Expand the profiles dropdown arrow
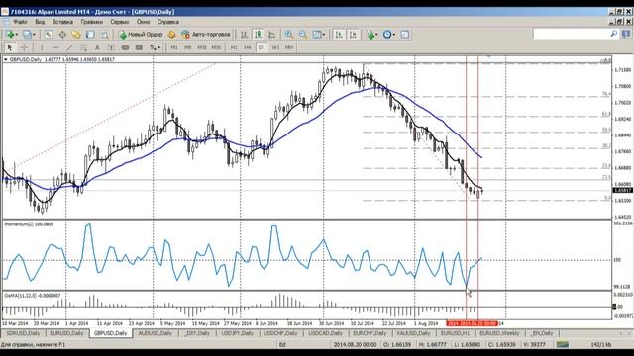 [x=34, y=35]
